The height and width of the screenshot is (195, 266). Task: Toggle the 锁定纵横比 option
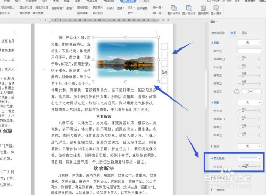7,7
